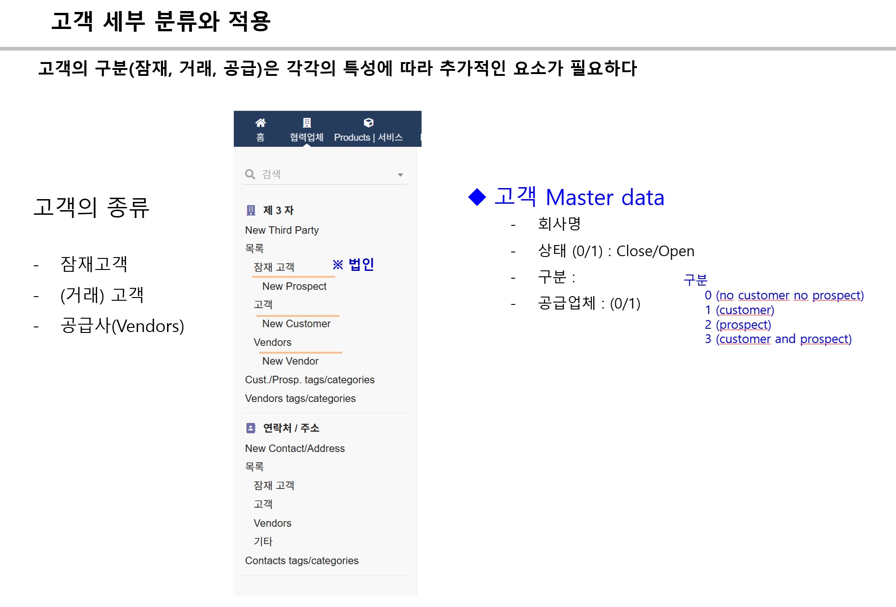The image size is (896, 607).
Task: Click the 협력업체 building icon
Action: (x=306, y=123)
